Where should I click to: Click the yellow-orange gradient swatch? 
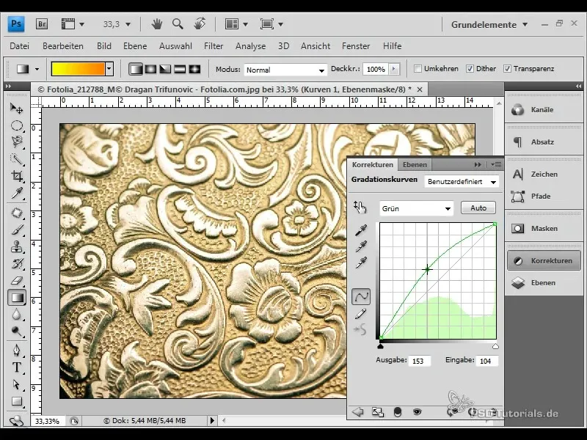(79, 69)
